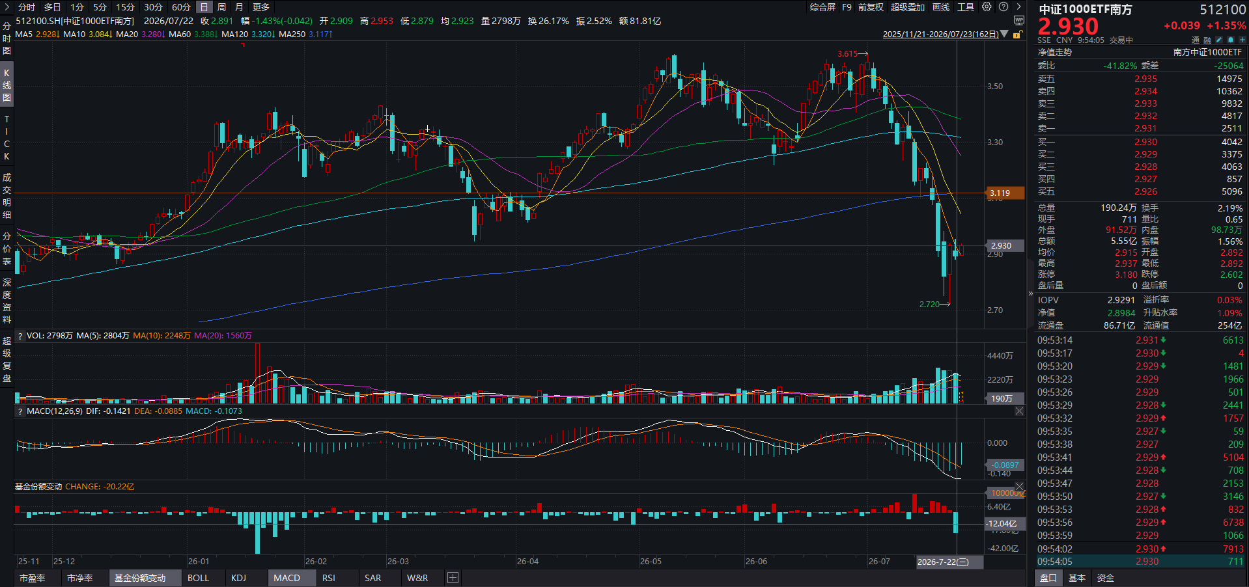This screenshot has width=1249, height=587.
Task: Open the 综合屏 view
Action: pos(822,7)
